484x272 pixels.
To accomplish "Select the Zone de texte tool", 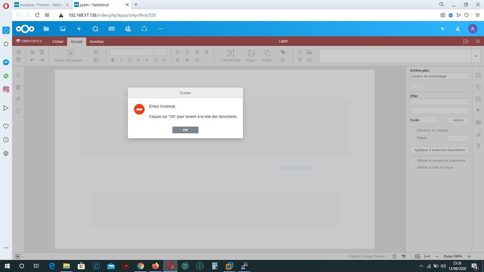I will (230, 55).
